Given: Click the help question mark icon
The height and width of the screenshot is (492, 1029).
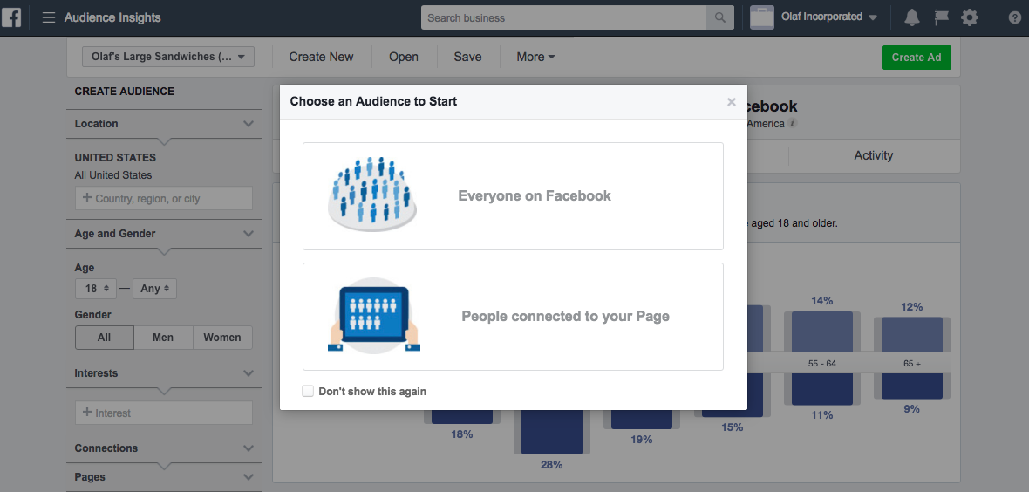Looking at the screenshot, I should pyautogui.click(x=1014, y=17).
